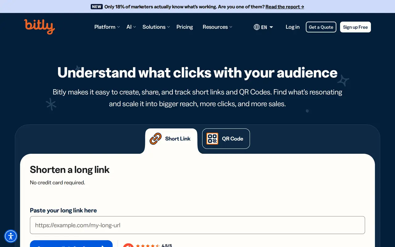Open the AI menu
Screen dimensions: 395x247
click(131, 27)
